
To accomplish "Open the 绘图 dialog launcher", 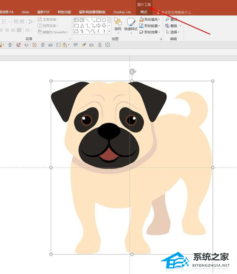I will click(x=161, y=39).
